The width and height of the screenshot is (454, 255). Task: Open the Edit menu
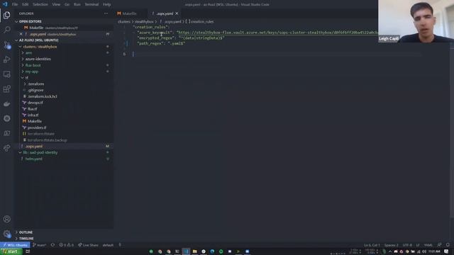coord(26,4)
